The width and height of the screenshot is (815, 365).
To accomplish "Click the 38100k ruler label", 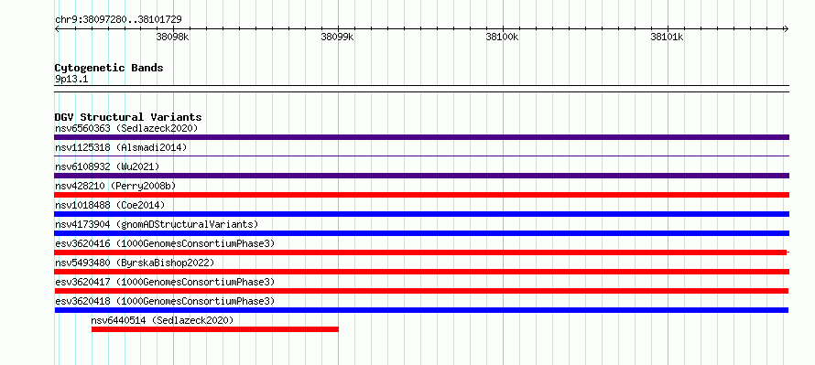I will [x=502, y=37].
